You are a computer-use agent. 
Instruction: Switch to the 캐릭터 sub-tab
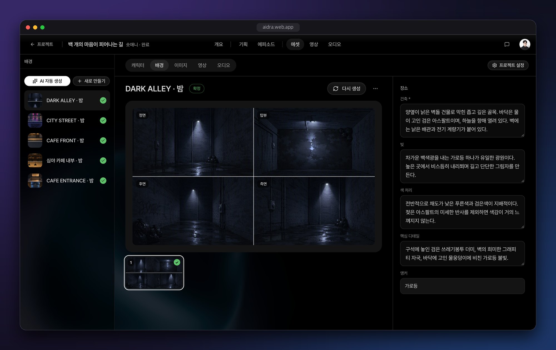[x=138, y=65]
